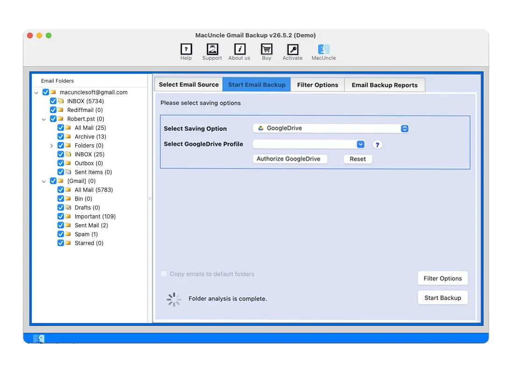Toggle Copy emails to default folders checkbox
Image resolution: width=512 pixels, height=373 pixels.
coord(164,274)
